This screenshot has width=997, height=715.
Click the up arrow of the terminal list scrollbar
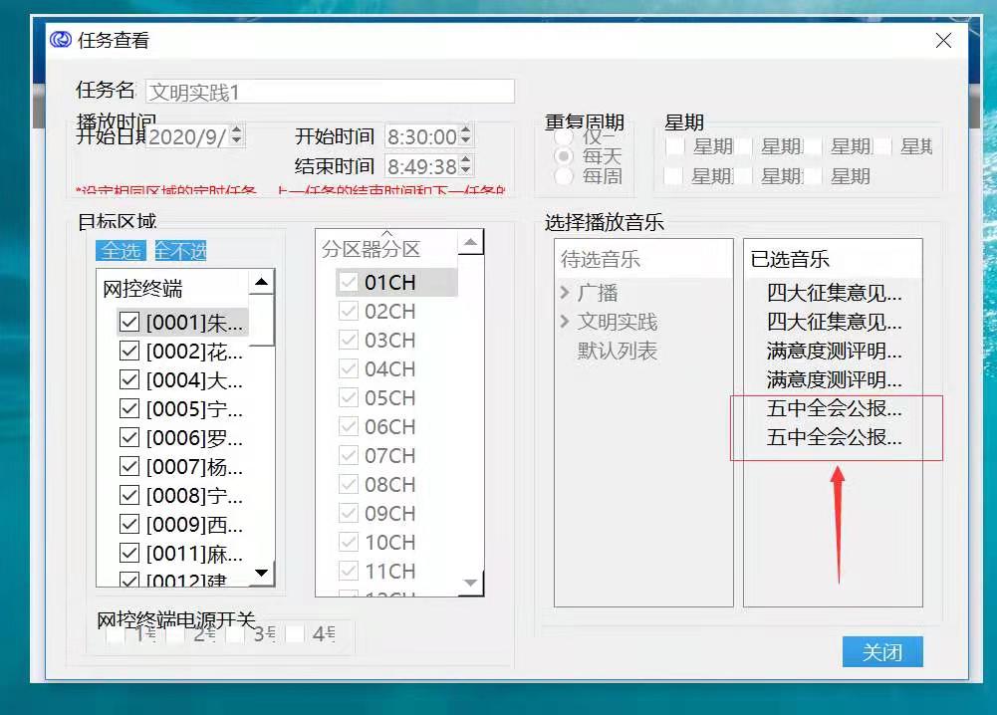coord(261,282)
